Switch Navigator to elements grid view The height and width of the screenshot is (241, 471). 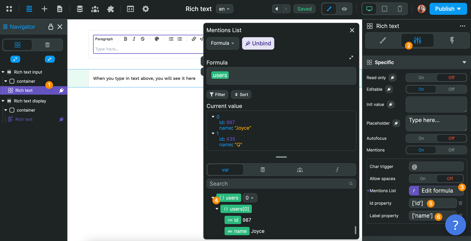pyautogui.click(x=18, y=45)
